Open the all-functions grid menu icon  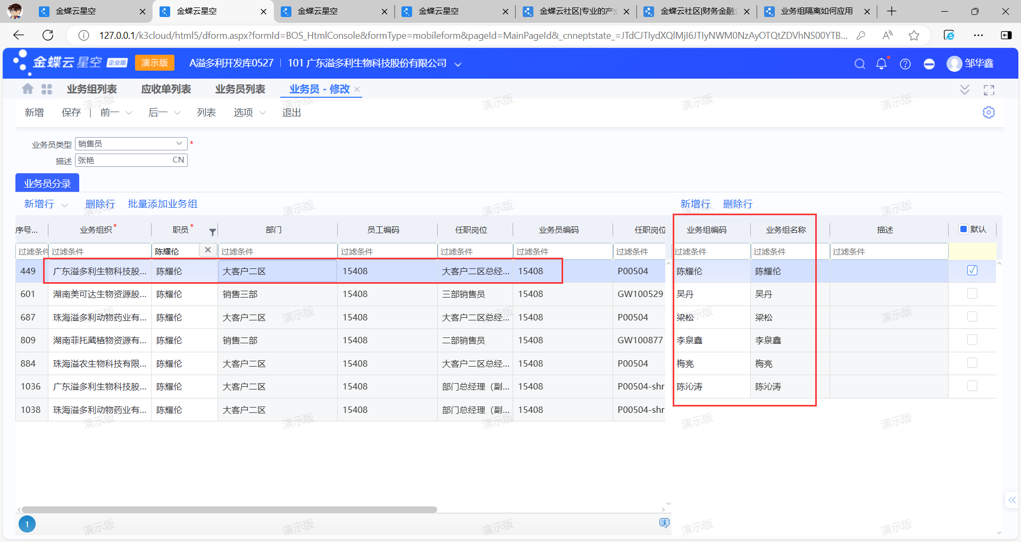[47, 89]
